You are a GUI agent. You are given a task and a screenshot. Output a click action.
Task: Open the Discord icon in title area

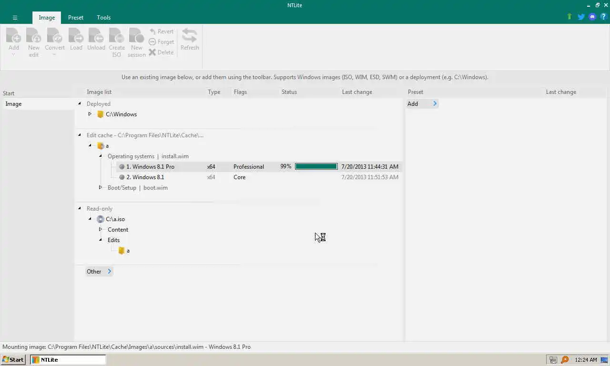click(592, 17)
